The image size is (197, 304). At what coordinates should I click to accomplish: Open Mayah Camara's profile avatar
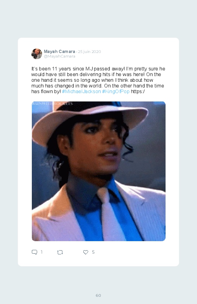tap(37, 54)
